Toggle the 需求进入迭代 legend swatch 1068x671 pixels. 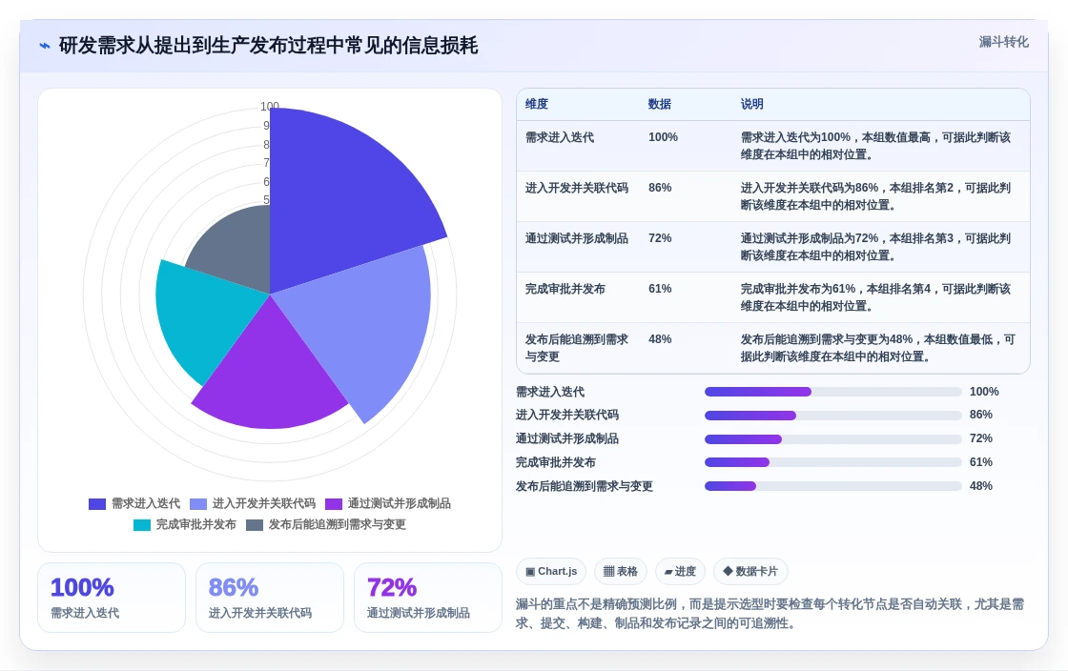pos(97,503)
